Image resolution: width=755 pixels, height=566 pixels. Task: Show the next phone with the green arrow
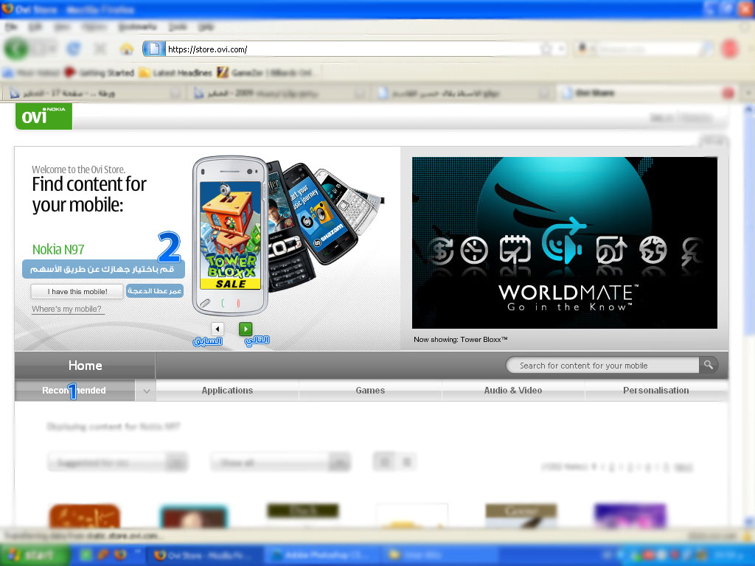(246, 329)
